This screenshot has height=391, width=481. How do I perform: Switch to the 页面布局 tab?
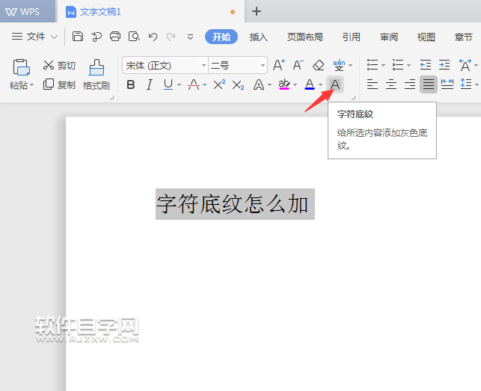pos(305,37)
